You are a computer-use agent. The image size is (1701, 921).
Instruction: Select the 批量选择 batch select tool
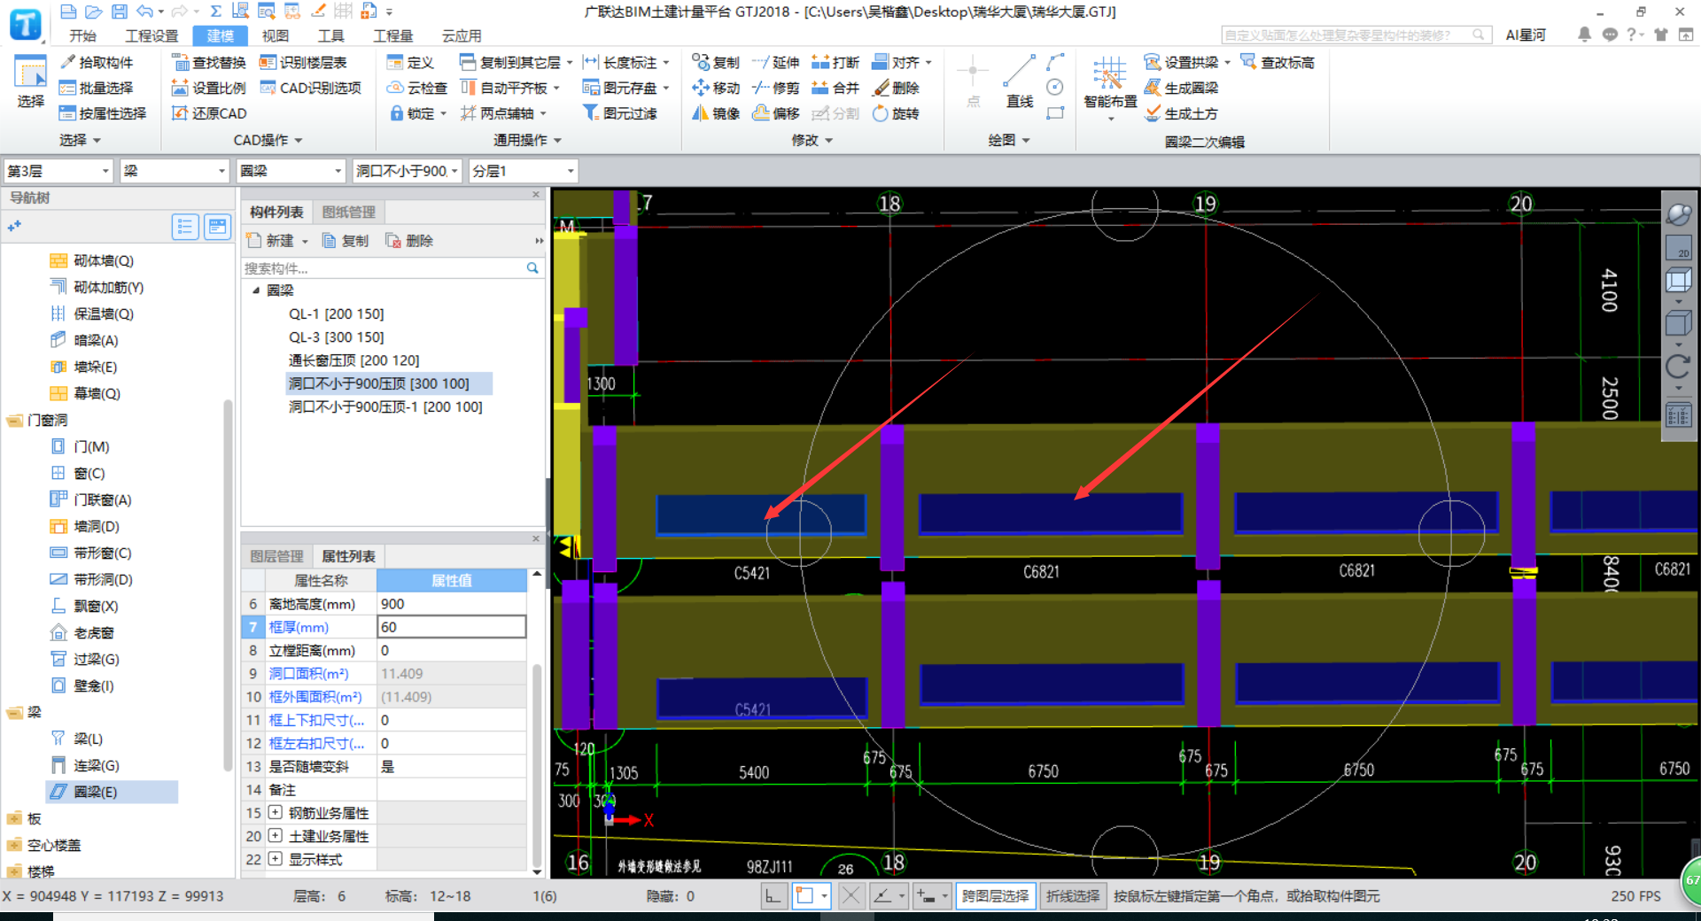[96, 88]
